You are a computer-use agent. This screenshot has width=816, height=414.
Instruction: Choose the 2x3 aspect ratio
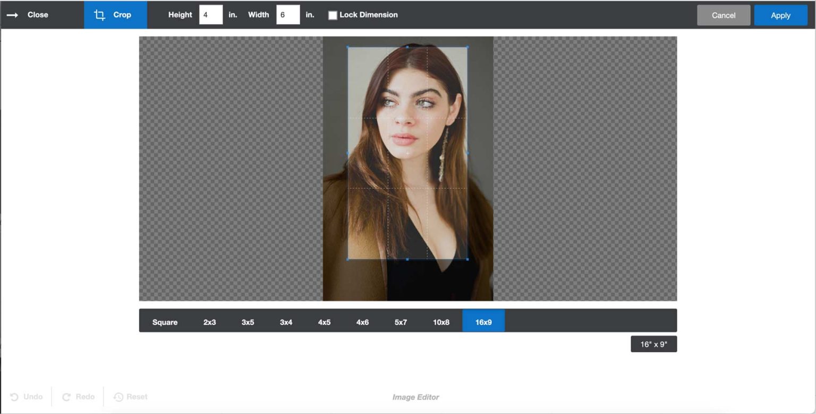pyautogui.click(x=209, y=322)
